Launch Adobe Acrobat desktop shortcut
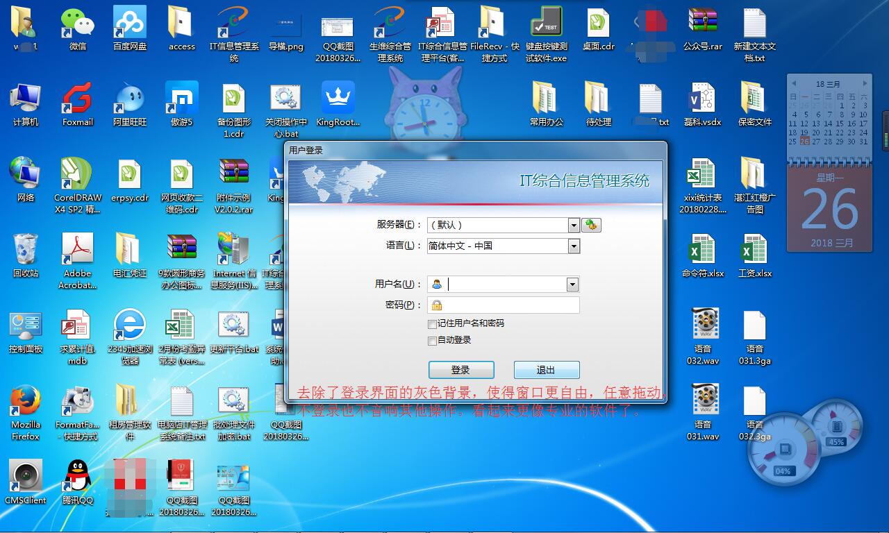Image resolution: width=889 pixels, height=533 pixels. [78, 262]
